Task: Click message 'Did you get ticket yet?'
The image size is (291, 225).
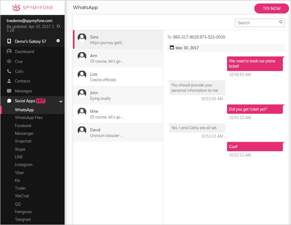Action: point(255,109)
